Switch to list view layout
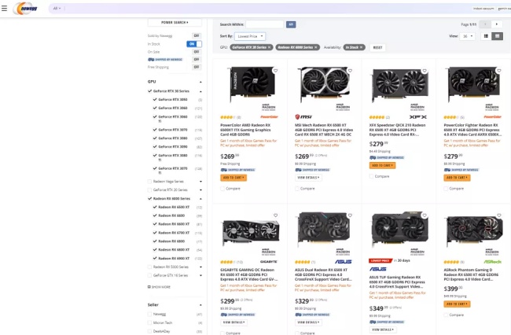Screen dimensions: 511x335 pos(486,36)
